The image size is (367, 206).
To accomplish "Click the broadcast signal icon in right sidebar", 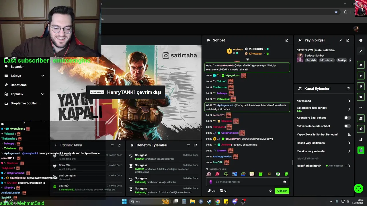I will pyautogui.click(x=361, y=108).
